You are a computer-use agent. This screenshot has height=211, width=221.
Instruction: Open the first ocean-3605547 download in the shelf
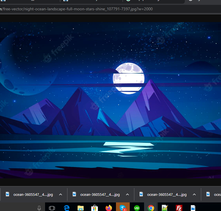[33, 195]
